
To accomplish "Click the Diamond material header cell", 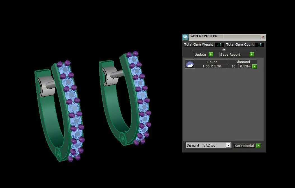I will (243, 62).
